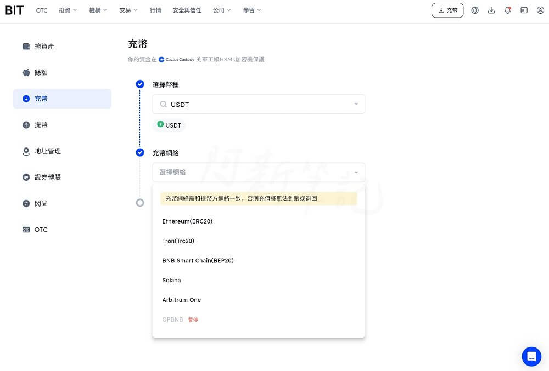Click the search icon in currency field
This screenshot has height=371, width=549.
pyautogui.click(x=163, y=104)
